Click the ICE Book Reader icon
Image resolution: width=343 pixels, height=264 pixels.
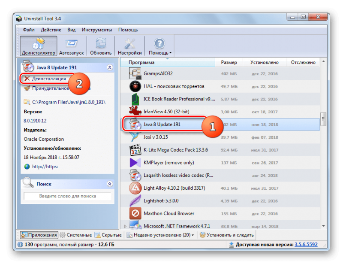click(135, 99)
